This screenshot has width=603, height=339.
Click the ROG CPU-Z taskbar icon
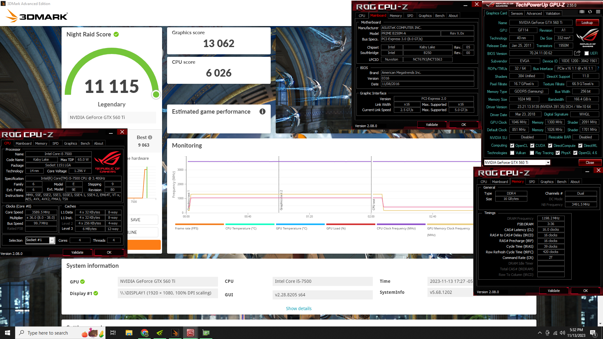click(191, 333)
